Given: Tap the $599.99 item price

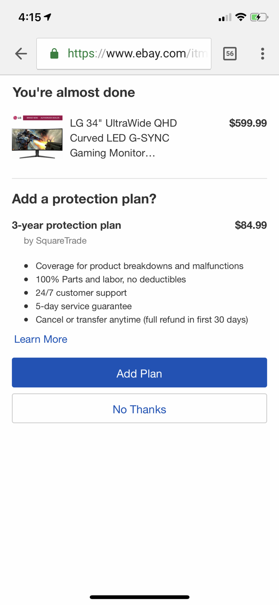Looking at the screenshot, I should point(248,123).
